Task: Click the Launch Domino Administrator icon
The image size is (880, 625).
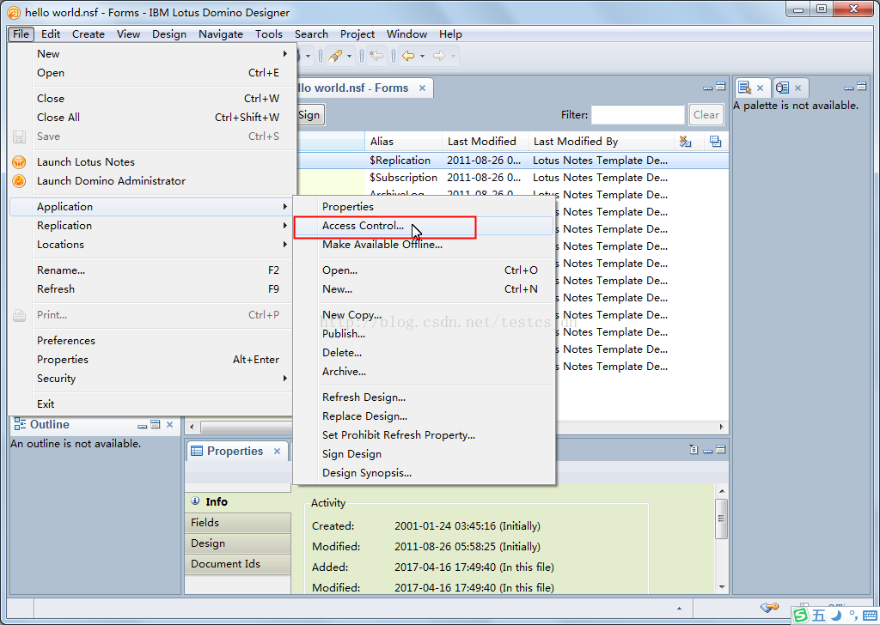Action: [x=19, y=181]
